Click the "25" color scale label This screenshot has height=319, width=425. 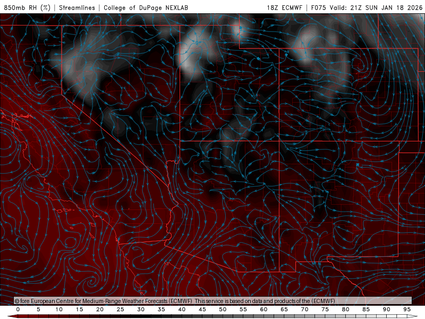tap(121, 309)
